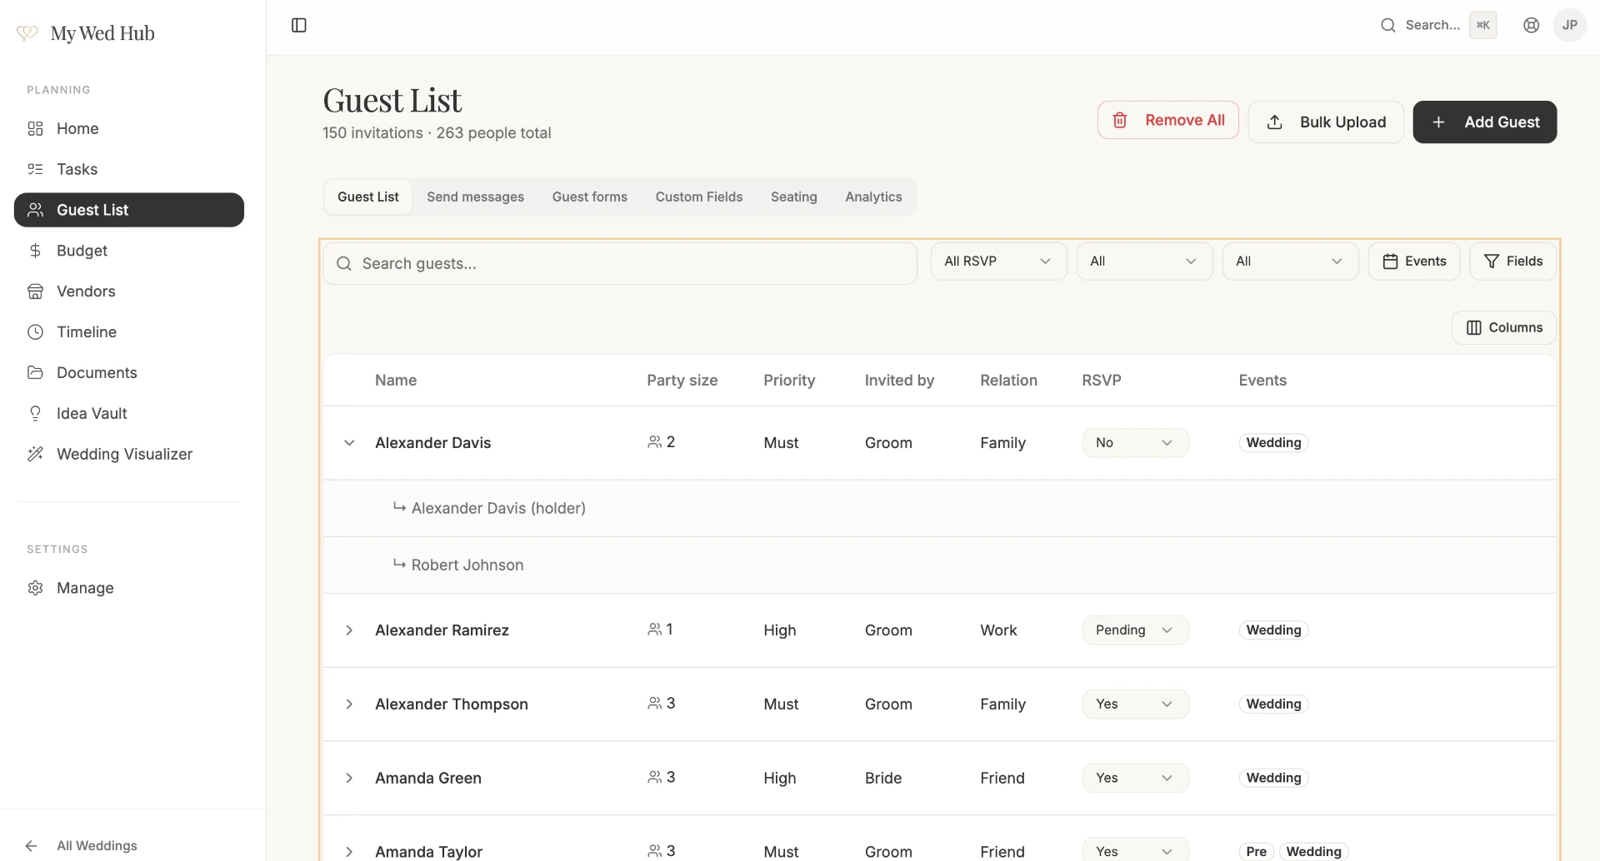Click the upload icon in Bulk Upload
The image size is (1600, 861).
(x=1274, y=122)
